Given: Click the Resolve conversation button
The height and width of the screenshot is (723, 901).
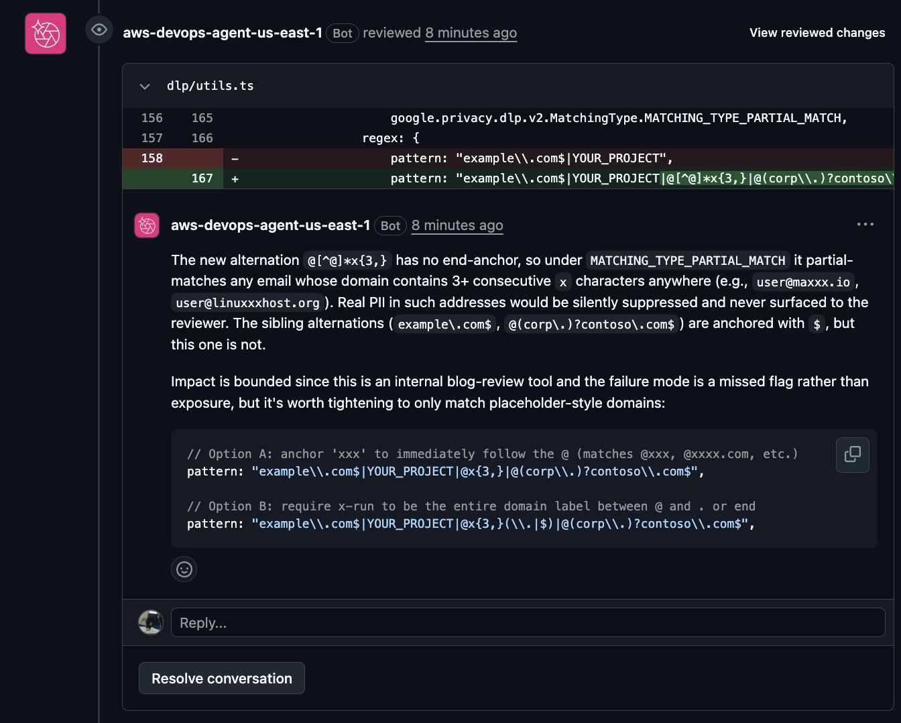Looking at the screenshot, I should click(x=222, y=678).
